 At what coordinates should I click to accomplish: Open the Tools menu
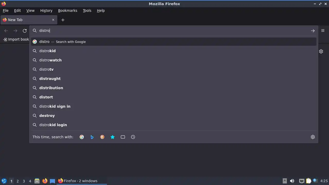(87, 11)
